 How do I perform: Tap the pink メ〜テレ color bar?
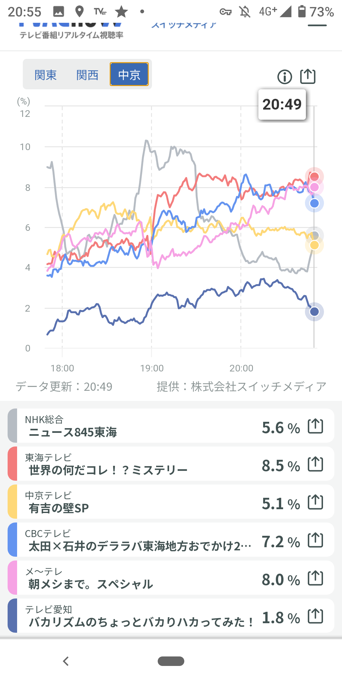13,578
